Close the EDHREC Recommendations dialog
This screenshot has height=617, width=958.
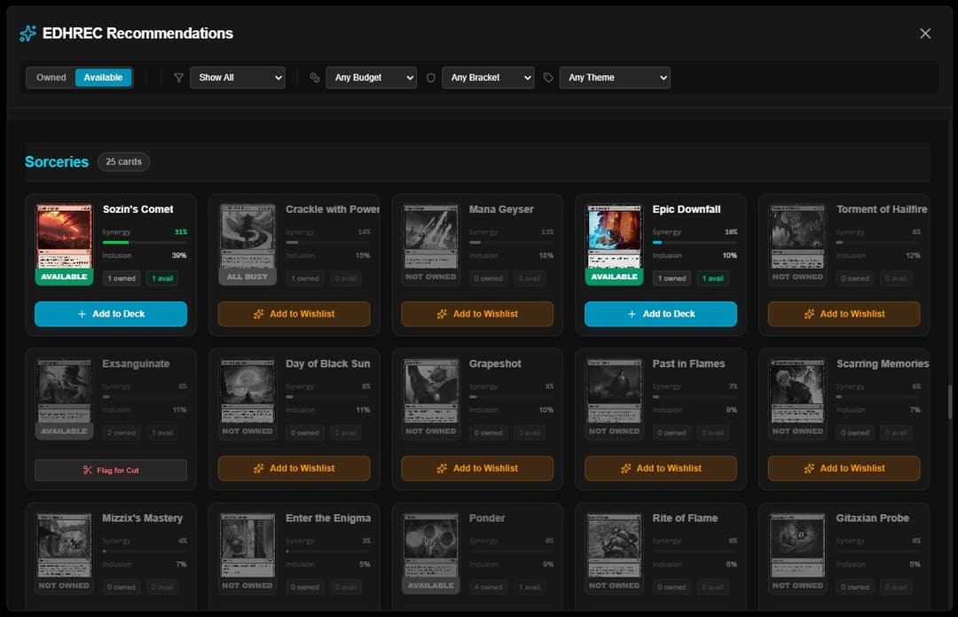click(925, 34)
